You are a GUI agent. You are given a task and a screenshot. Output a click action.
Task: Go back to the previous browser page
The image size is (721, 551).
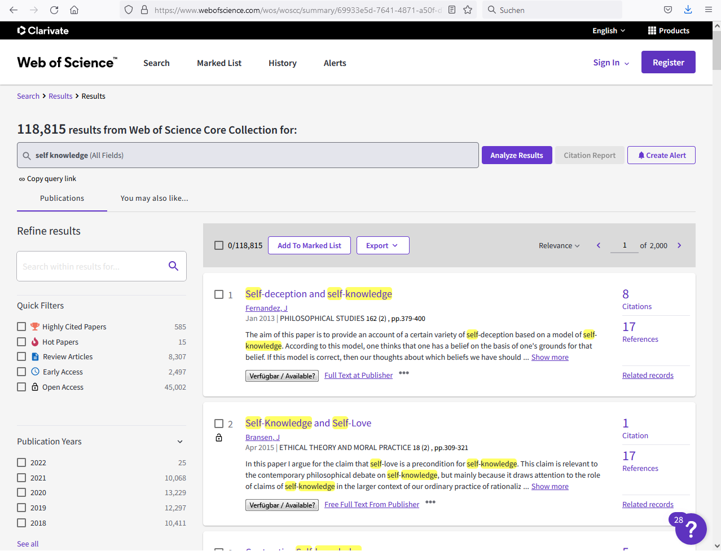14,10
